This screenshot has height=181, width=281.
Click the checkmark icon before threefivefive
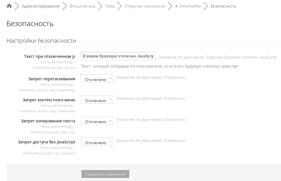coord(176,6)
